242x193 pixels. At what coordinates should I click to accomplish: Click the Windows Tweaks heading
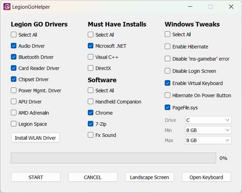coord(192,24)
